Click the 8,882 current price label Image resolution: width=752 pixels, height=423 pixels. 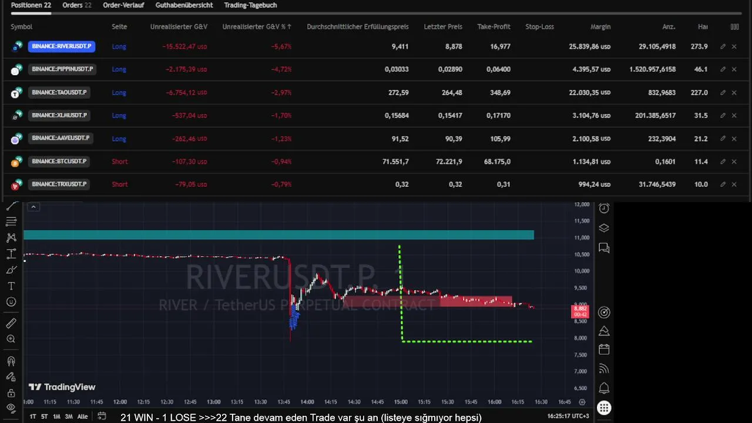tap(580, 311)
